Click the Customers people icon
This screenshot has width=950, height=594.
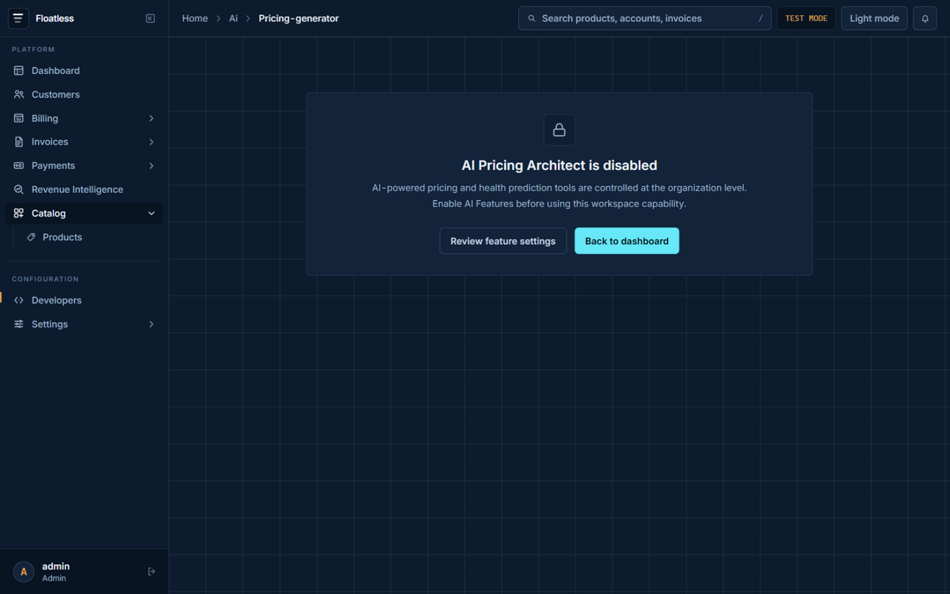click(x=18, y=94)
